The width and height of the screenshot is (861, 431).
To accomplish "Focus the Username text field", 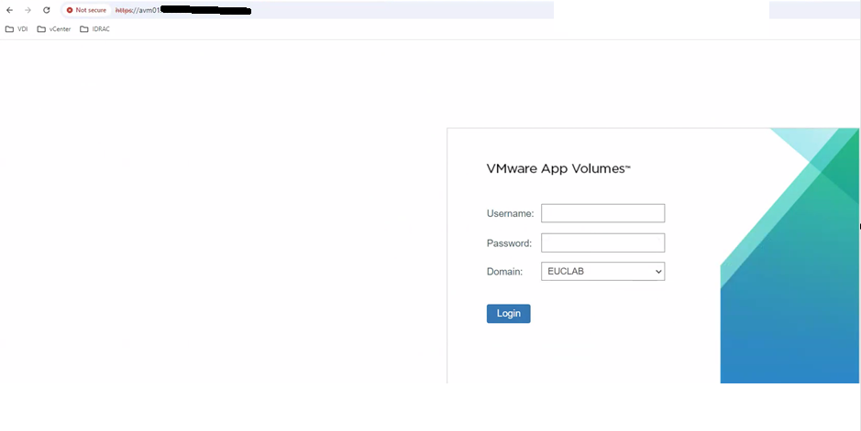I will [x=602, y=213].
